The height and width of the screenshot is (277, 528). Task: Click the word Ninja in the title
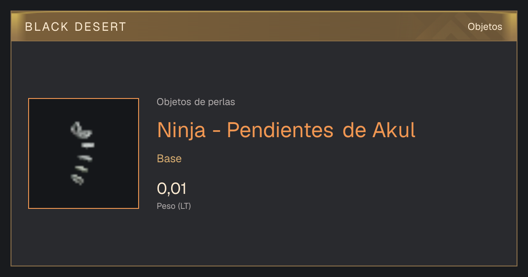click(x=181, y=131)
